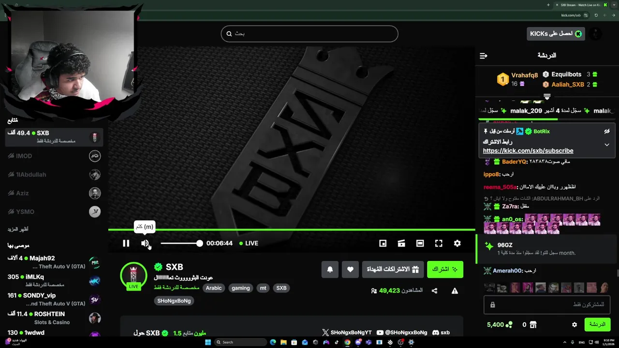Open TikTok from the taskbar

(337, 342)
